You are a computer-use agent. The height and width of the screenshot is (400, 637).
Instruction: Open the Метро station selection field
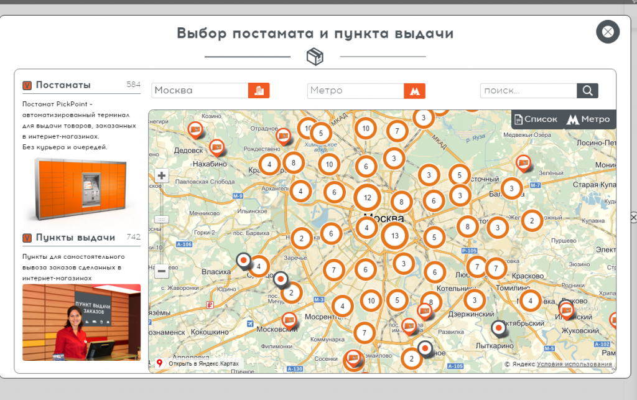pos(355,91)
